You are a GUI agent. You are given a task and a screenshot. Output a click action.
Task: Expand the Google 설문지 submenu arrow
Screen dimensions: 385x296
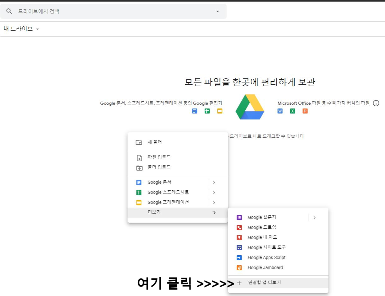314,217
